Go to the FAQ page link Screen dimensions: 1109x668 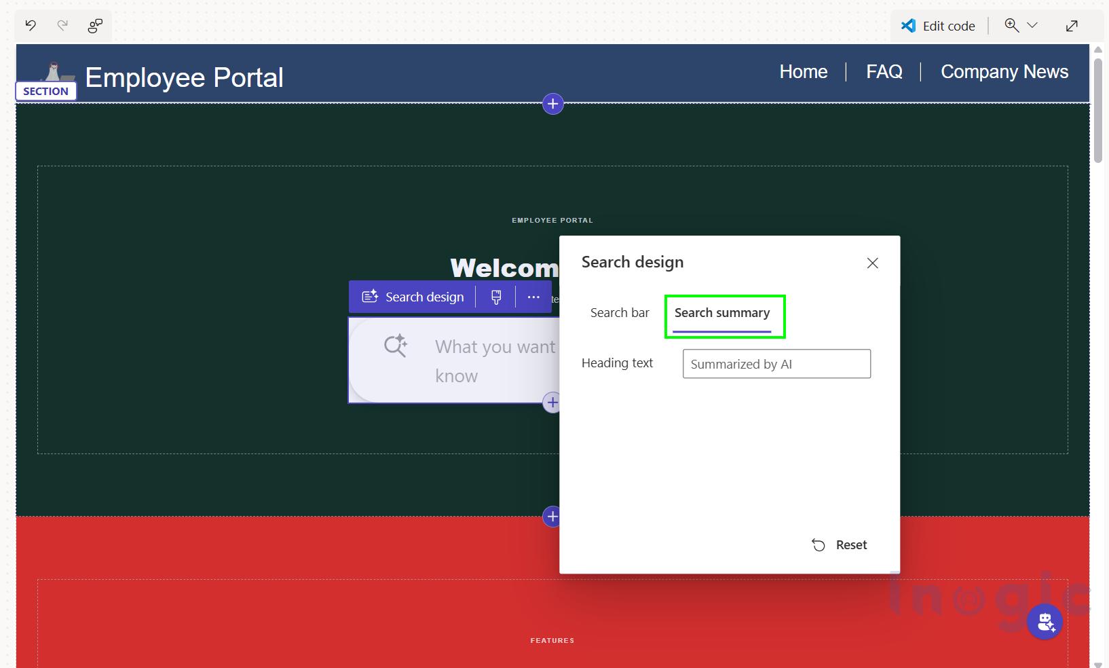pos(884,71)
